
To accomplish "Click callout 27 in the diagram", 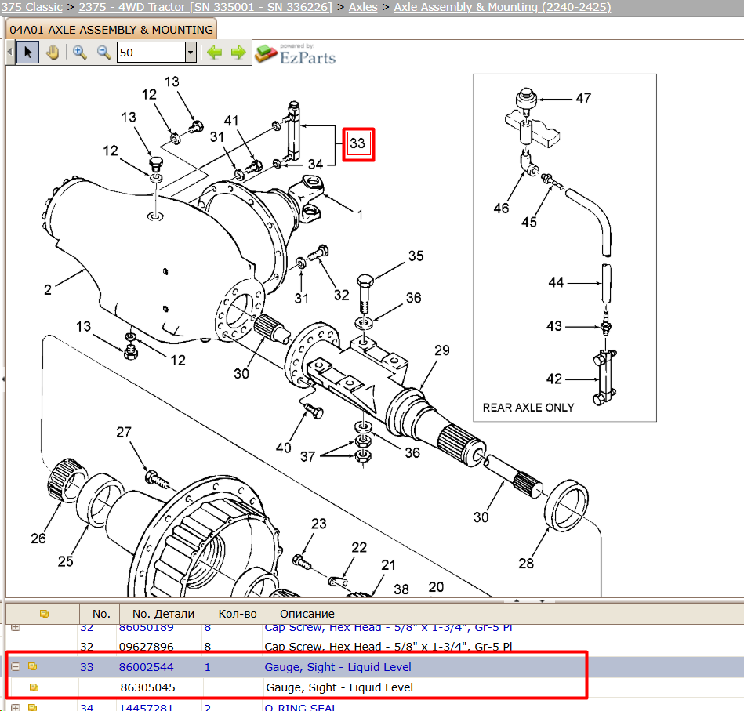I will (124, 432).
